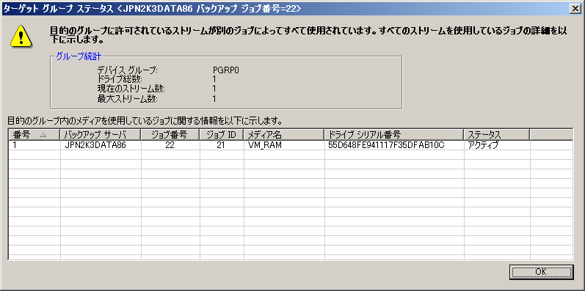Click the JPN2K3DATA86 backup server cell
The width and height of the screenshot is (585, 291).
(95, 145)
